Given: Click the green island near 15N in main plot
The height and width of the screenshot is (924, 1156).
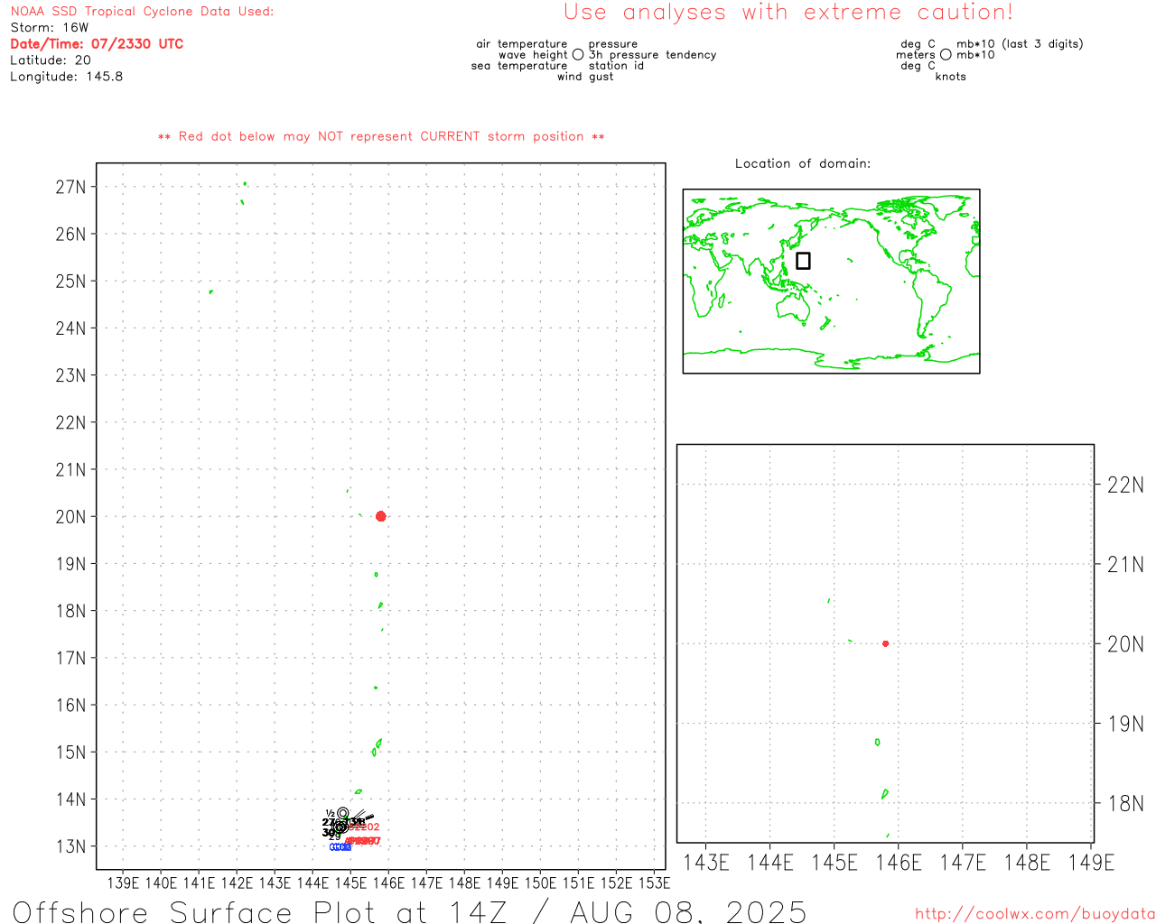Looking at the screenshot, I should pos(377,747).
